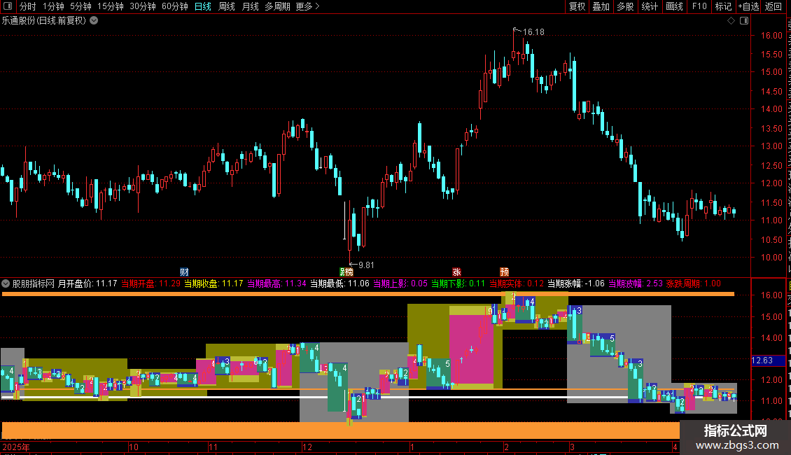
Task: Select the 60分钟 period
Action: point(175,6)
